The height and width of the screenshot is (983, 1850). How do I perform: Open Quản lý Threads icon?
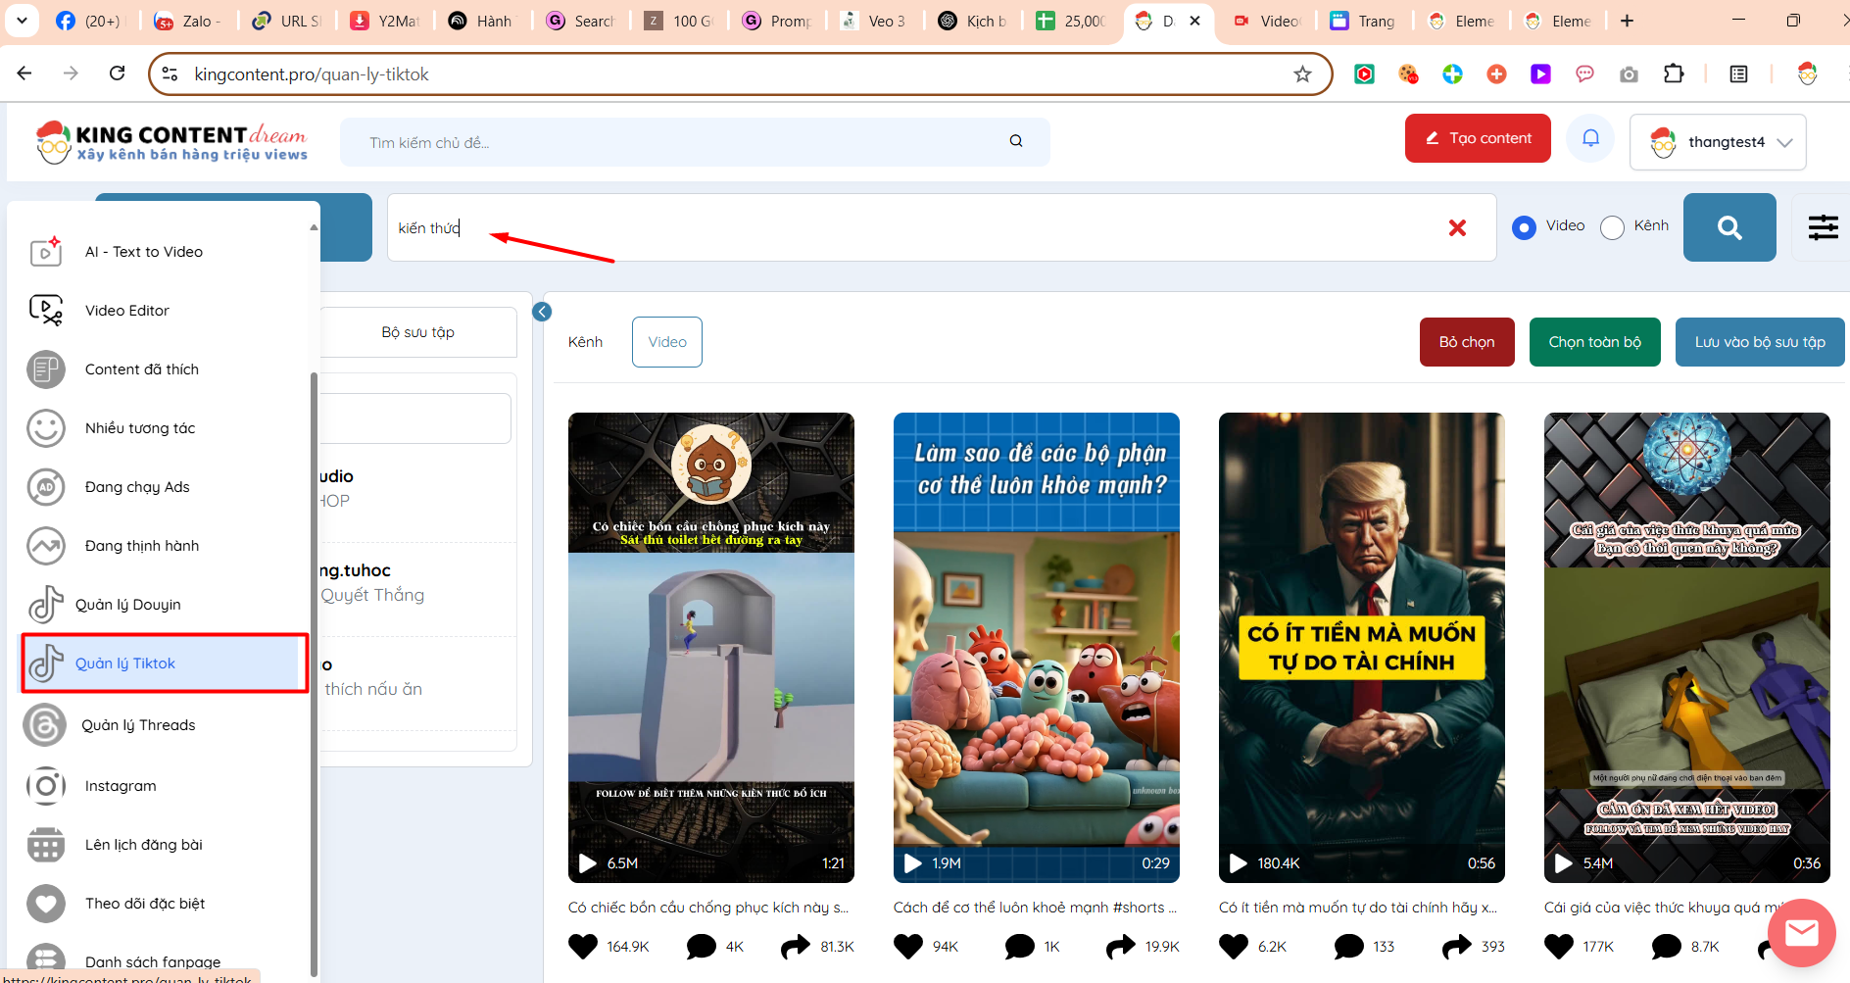44,725
